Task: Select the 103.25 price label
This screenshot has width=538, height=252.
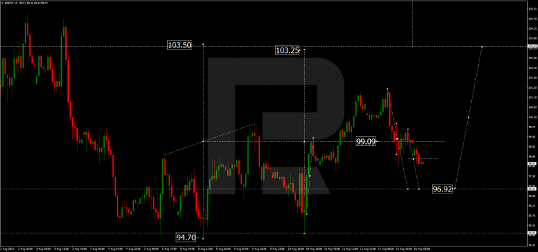Action: pos(288,50)
